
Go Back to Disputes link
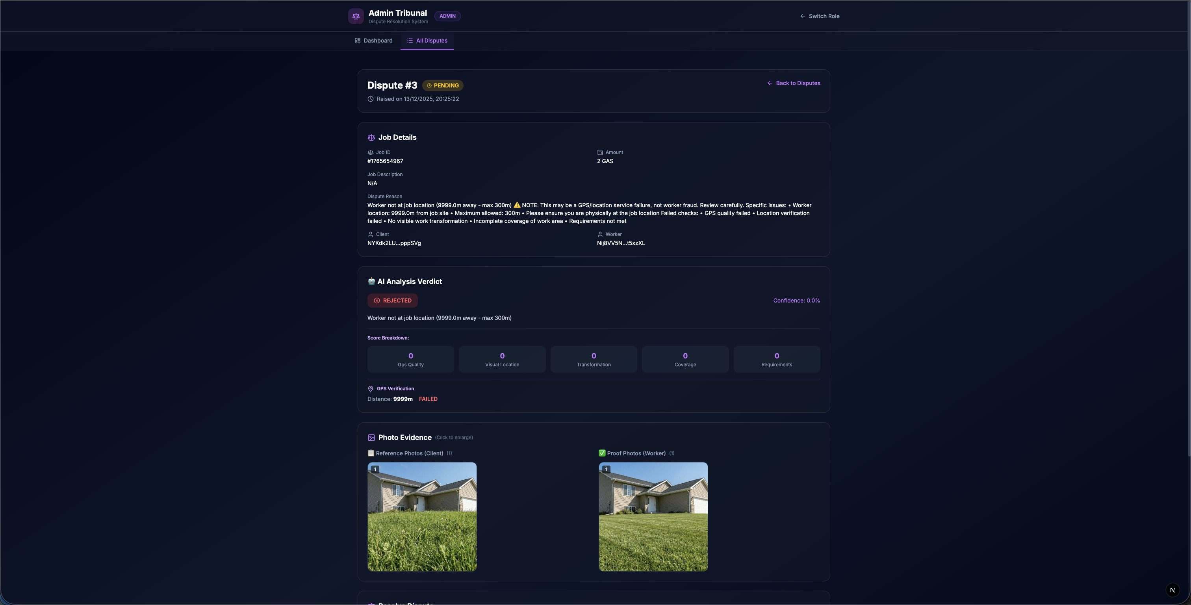pyautogui.click(x=793, y=83)
